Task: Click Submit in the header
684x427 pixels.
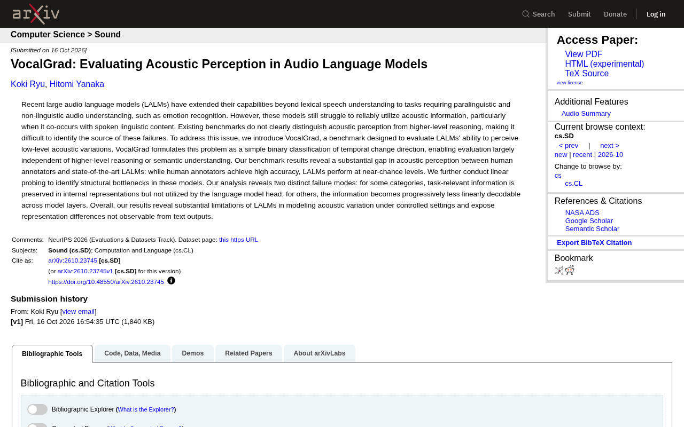Action: point(579,14)
